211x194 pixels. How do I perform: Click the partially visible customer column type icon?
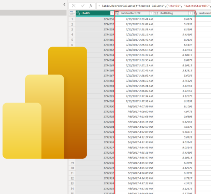click(x=195, y=13)
